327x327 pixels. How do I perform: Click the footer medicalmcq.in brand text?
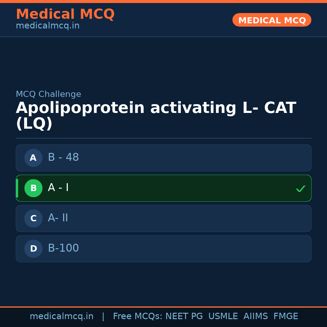(62, 316)
